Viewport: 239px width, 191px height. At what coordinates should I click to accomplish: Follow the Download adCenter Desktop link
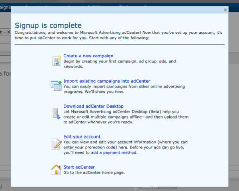tap(94, 106)
